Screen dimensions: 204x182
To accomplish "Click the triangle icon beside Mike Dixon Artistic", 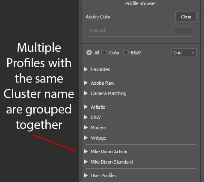I will [x=86, y=152].
